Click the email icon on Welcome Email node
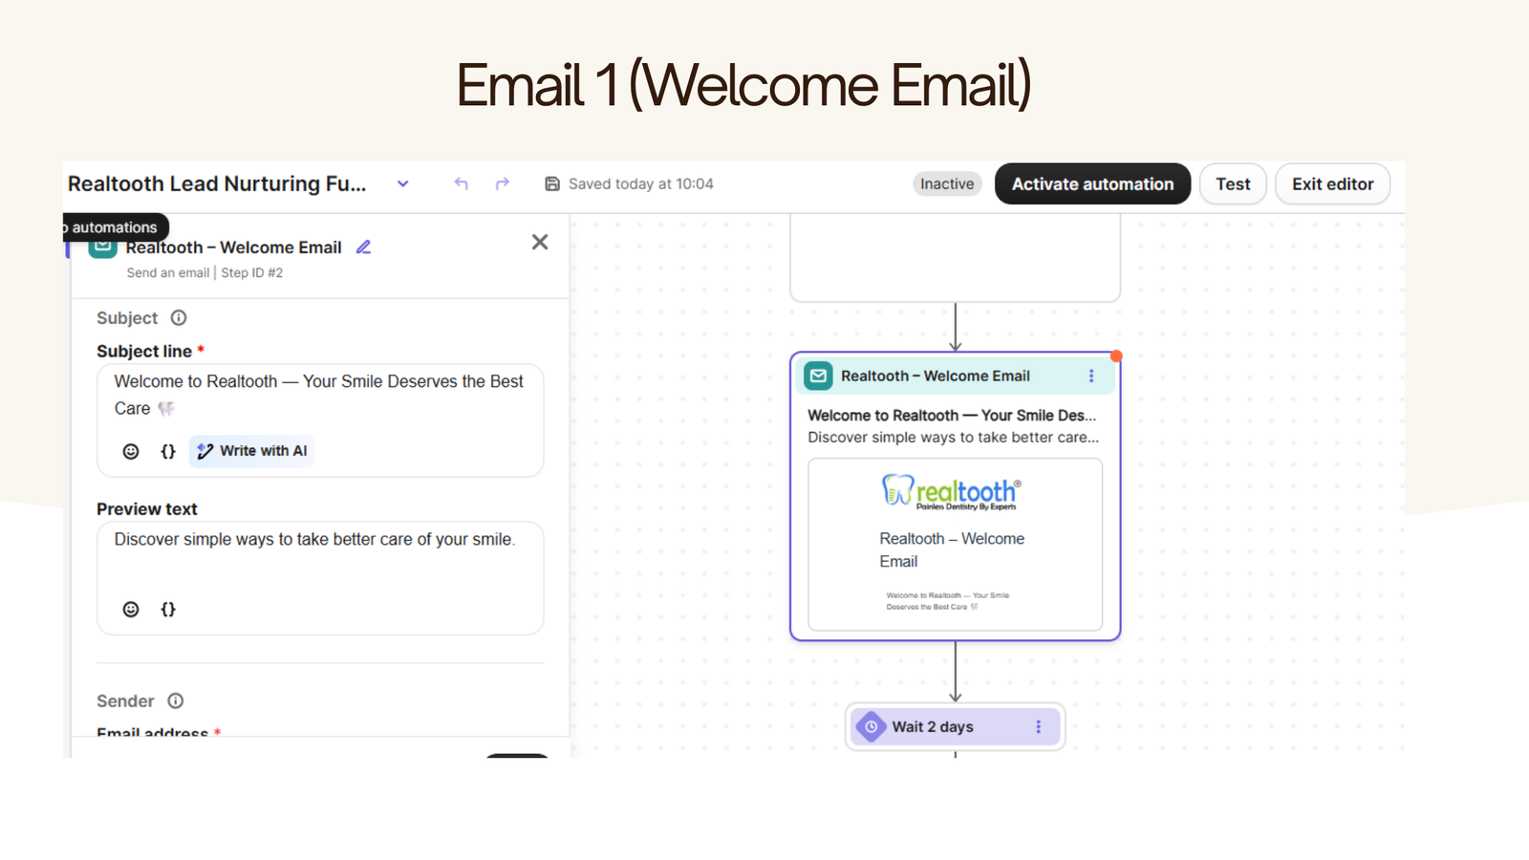 [818, 376]
